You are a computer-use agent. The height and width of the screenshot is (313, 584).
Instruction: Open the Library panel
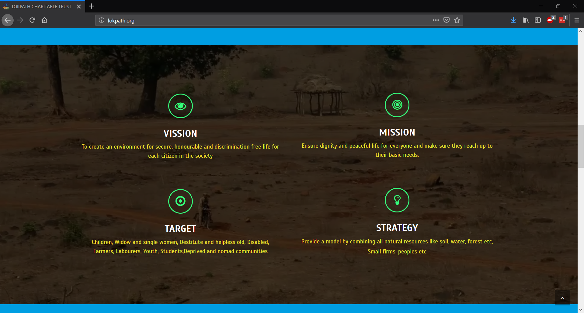tap(526, 20)
